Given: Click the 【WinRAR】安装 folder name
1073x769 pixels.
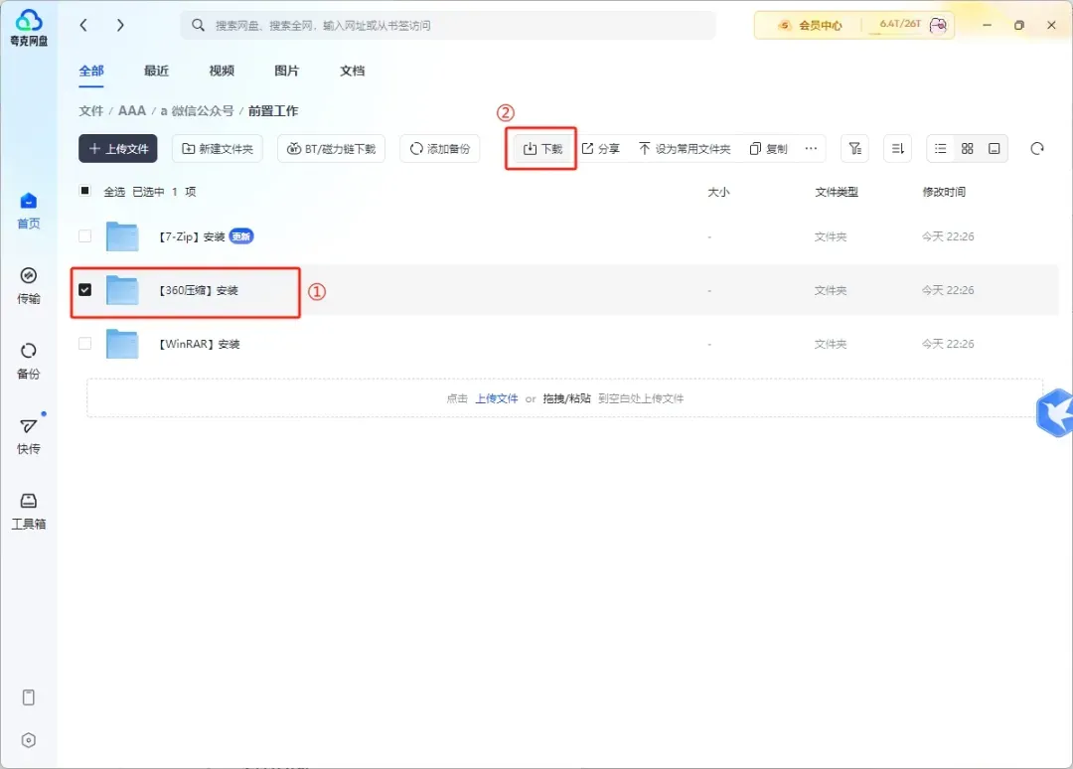Looking at the screenshot, I should click(x=199, y=344).
